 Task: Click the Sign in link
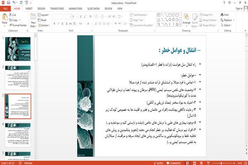pos(239,9)
